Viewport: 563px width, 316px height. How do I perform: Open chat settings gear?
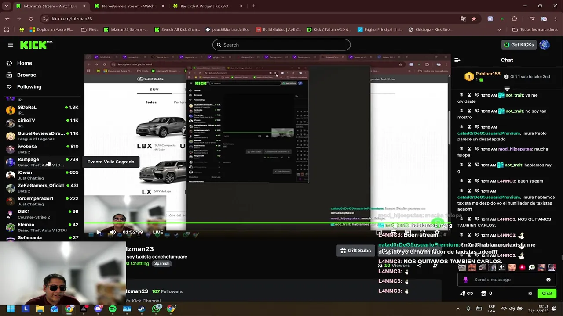click(x=530, y=294)
